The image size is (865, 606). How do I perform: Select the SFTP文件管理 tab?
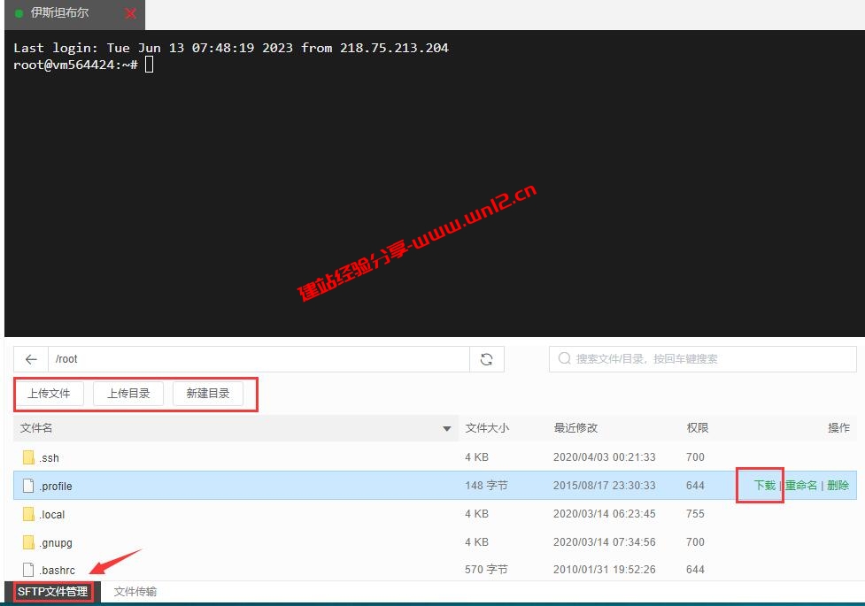pos(52,591)
